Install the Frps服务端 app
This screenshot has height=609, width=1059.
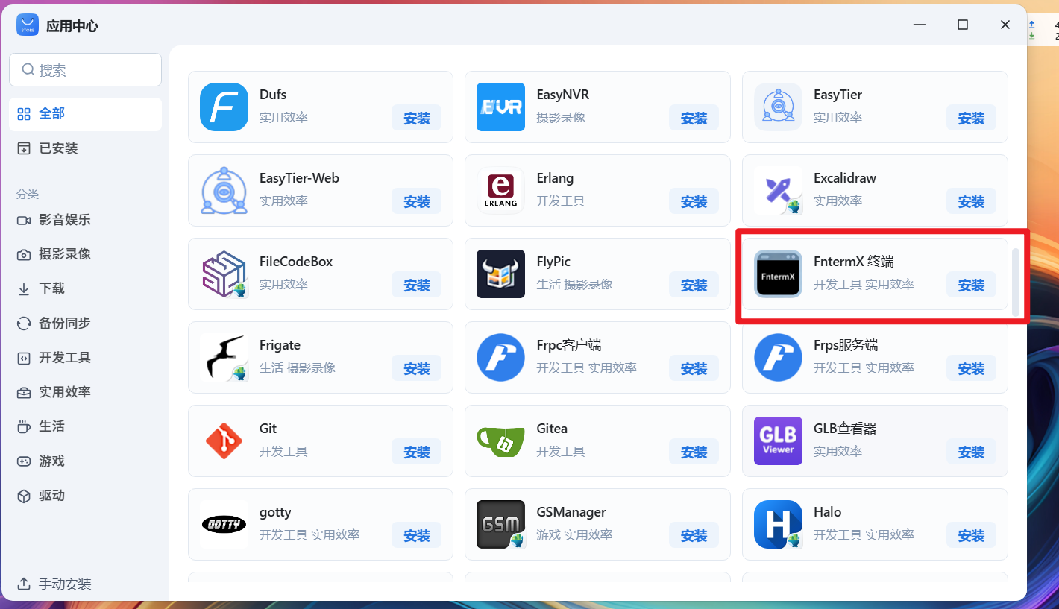pyautogui.click(x=971, y=368)
